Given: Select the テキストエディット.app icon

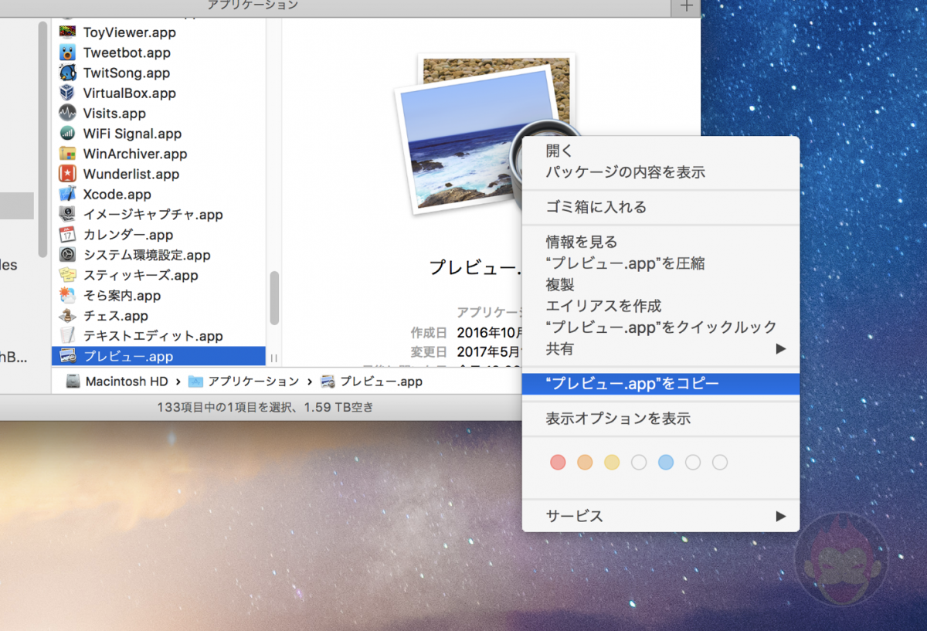Looking at the screenshot, I should (67, 336).
